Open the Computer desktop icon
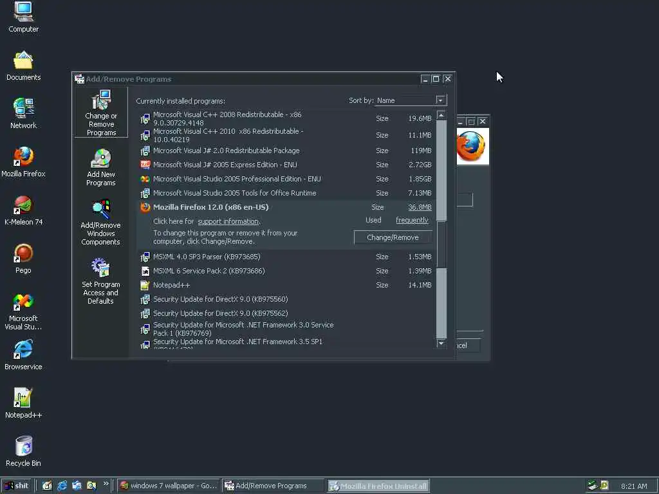659x494 pixels. click(24, 17)
